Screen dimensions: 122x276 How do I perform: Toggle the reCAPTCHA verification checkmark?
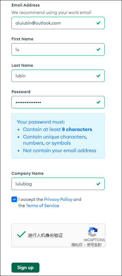[x=21, y=235]
